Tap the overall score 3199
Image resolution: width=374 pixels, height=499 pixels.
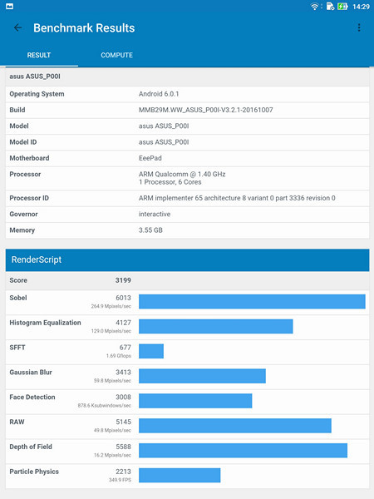tap(123, 280)
